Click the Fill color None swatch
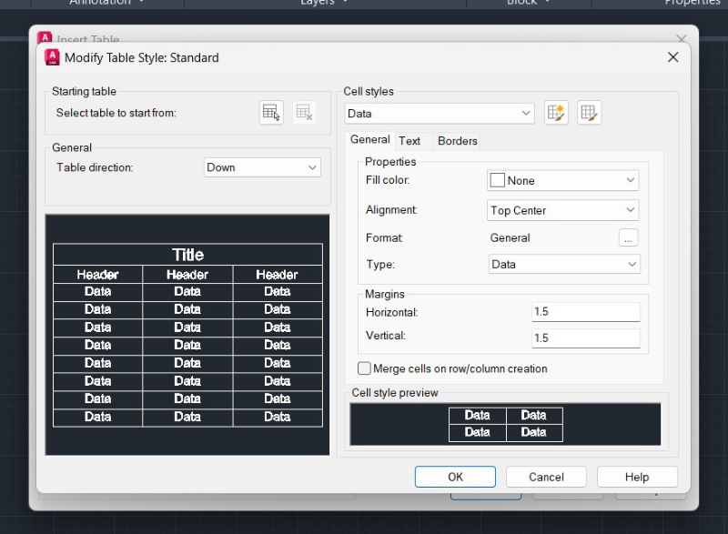This screenshot has height=534, width=728. pos(497,180)
